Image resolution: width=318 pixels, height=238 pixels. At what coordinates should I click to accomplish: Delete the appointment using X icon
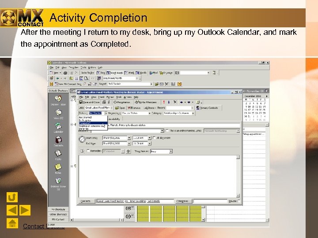(x=175, y=102)
